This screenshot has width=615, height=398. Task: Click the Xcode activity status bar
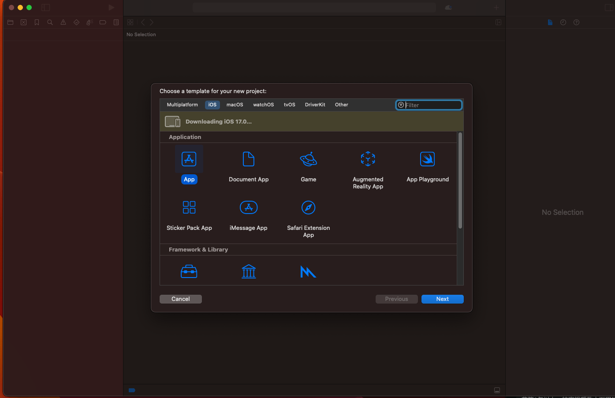[x=314, y=8]
